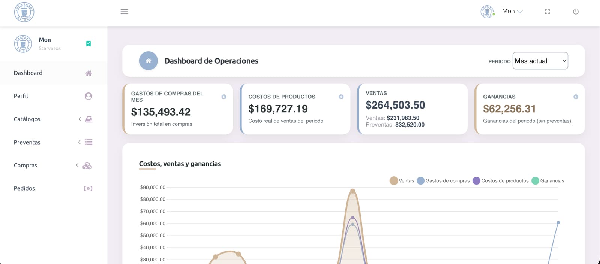Expand the Preventas chevron arrow
The height and width of the screenshot is (264, 600).
[x=79, y=142]
